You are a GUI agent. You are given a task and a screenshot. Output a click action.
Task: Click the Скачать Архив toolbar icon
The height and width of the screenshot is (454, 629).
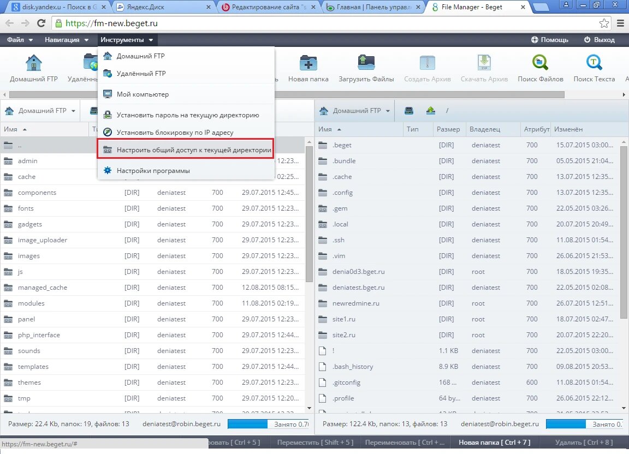pyautogui.click(x=484, y=69)
